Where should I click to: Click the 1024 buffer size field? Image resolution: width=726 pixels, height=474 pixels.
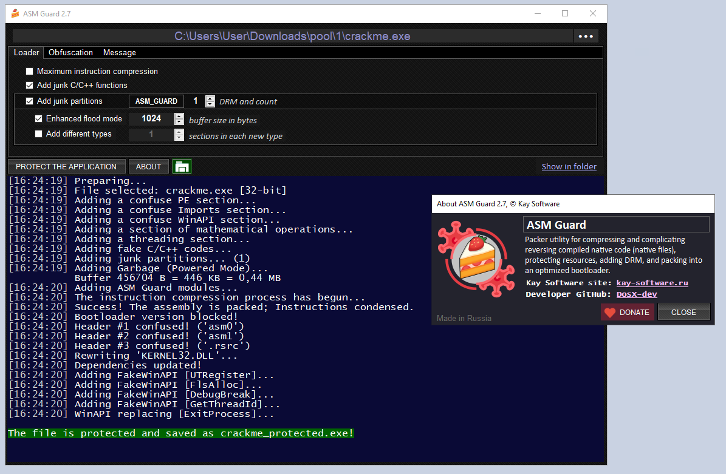pos(151,119)
